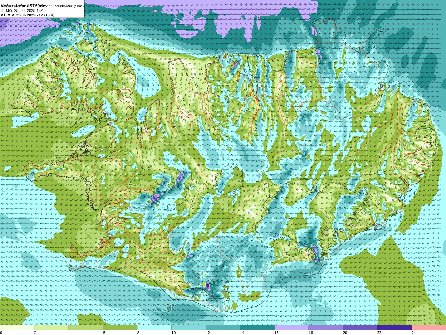Pick the light green 4–6 legend swatch
The width and height of the screenshot is (446, 335).
coord(86,328)
